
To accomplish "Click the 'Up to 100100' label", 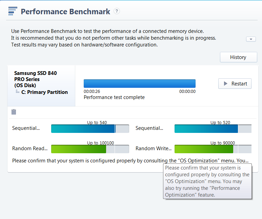I will [100, 143].
